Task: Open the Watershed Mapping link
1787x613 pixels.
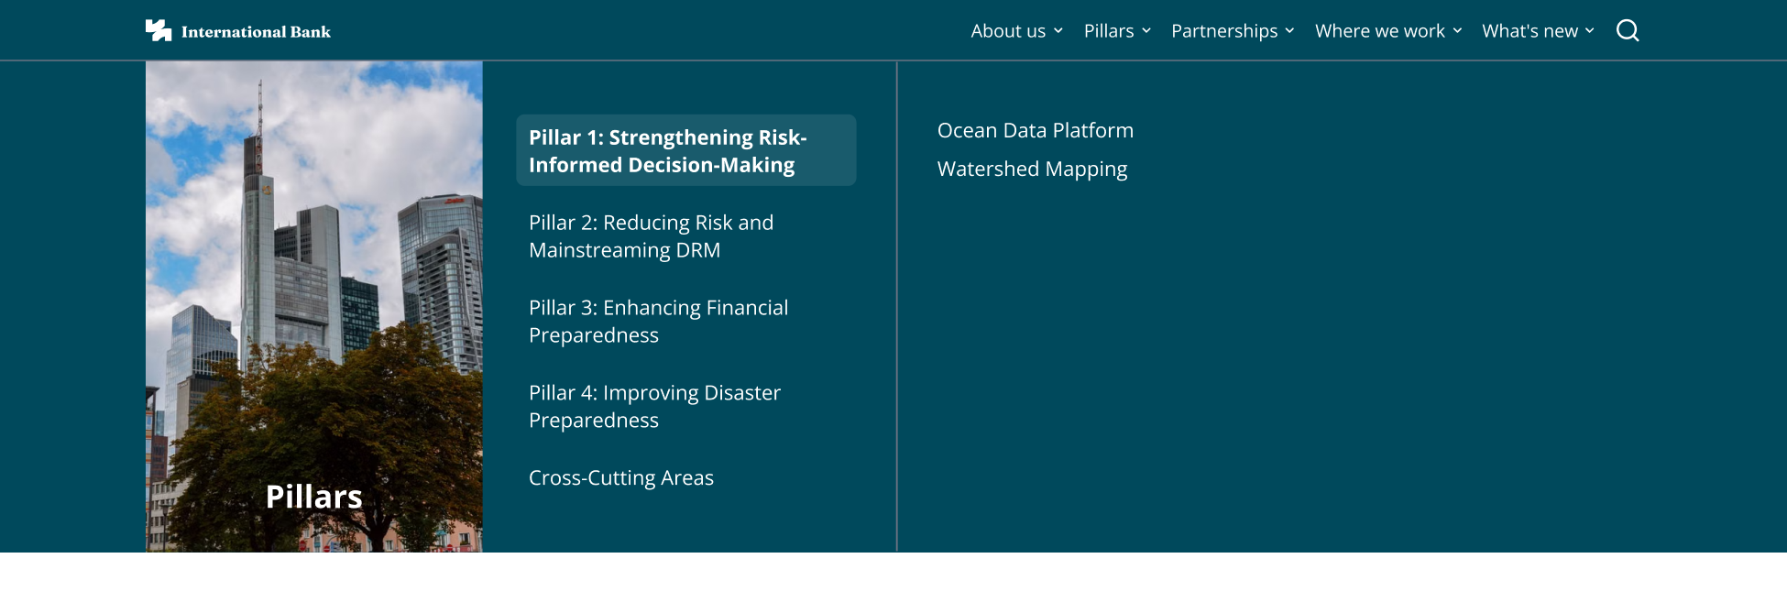Action: coord(1033,169)
